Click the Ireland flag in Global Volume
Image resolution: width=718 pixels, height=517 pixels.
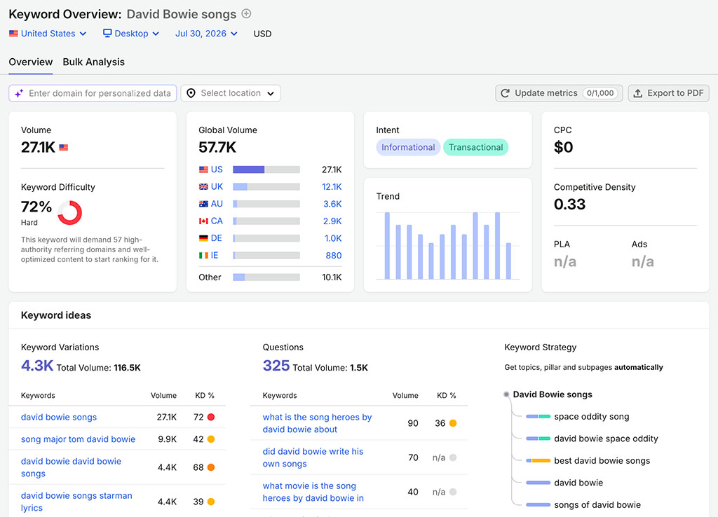point(203,255)
